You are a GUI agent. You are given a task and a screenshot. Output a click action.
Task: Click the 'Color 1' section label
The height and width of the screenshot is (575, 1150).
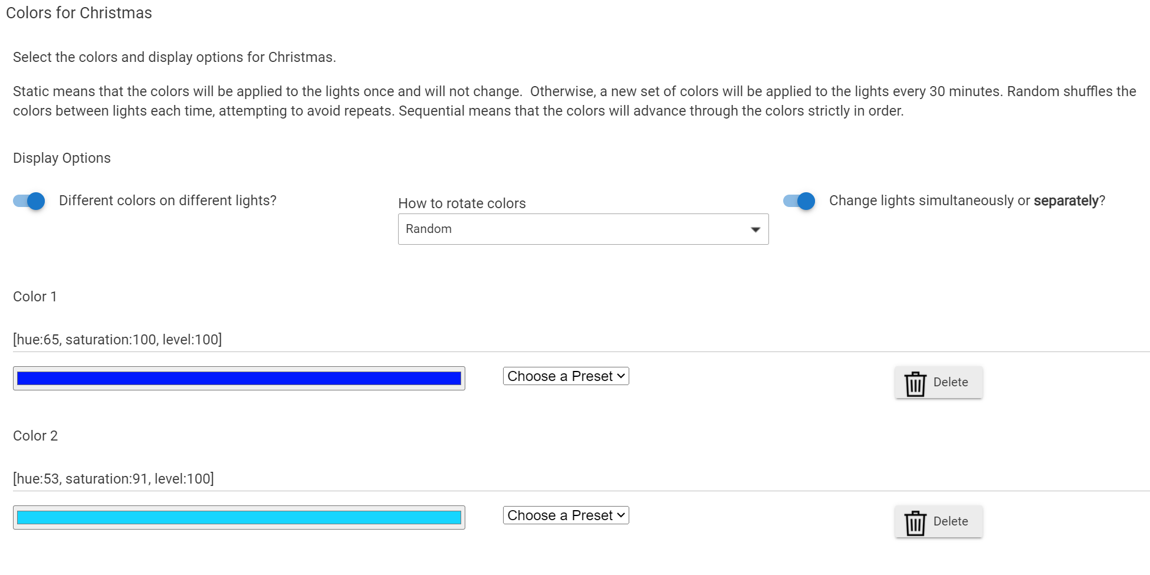pos(35,297)
